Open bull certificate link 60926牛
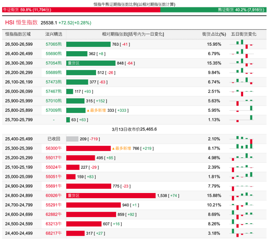Viewport: 269px width, 239px height. pos(54,196)
